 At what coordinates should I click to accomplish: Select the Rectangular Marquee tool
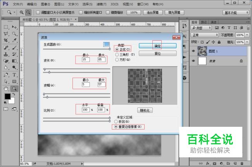coord(6,27)
